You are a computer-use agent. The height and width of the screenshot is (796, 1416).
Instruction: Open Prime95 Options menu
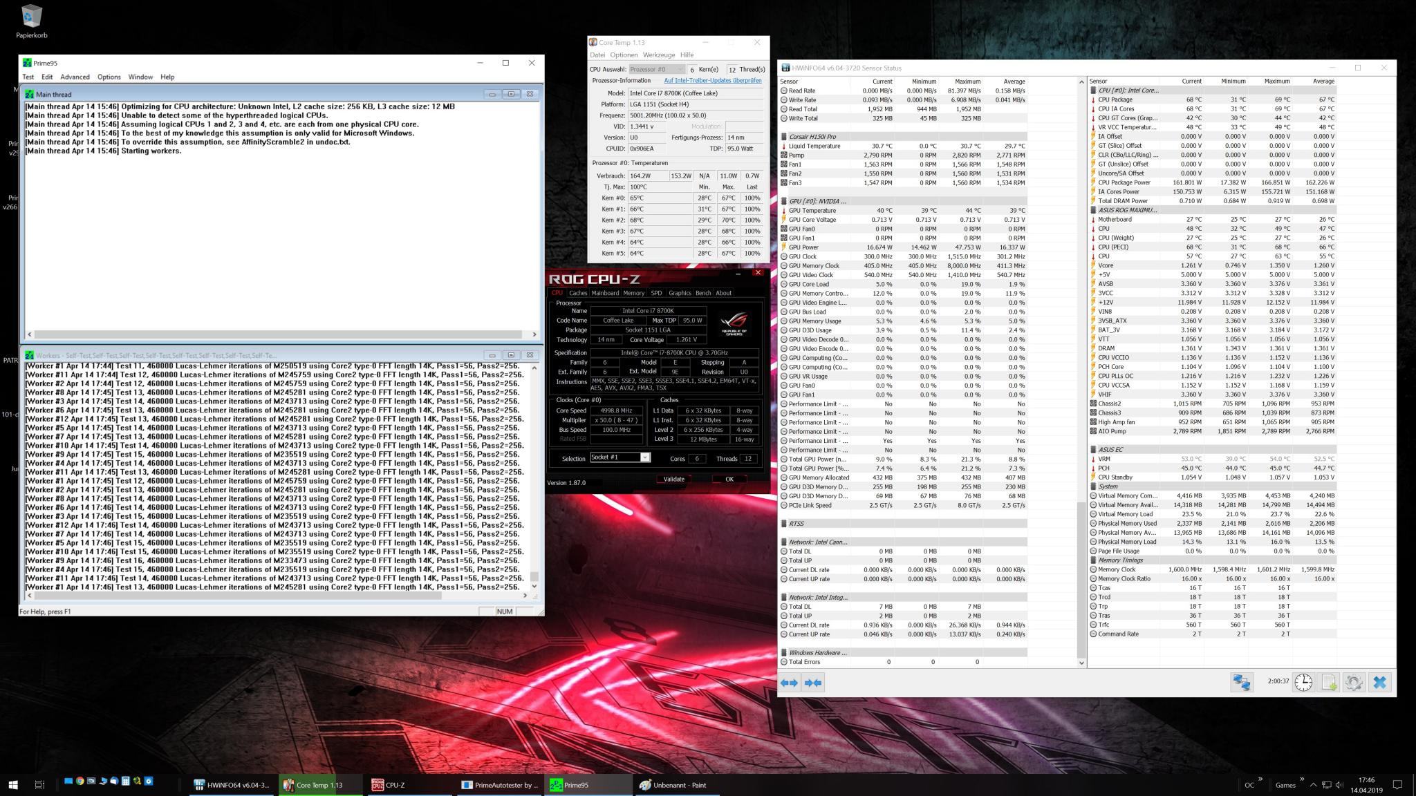[109, 77]
